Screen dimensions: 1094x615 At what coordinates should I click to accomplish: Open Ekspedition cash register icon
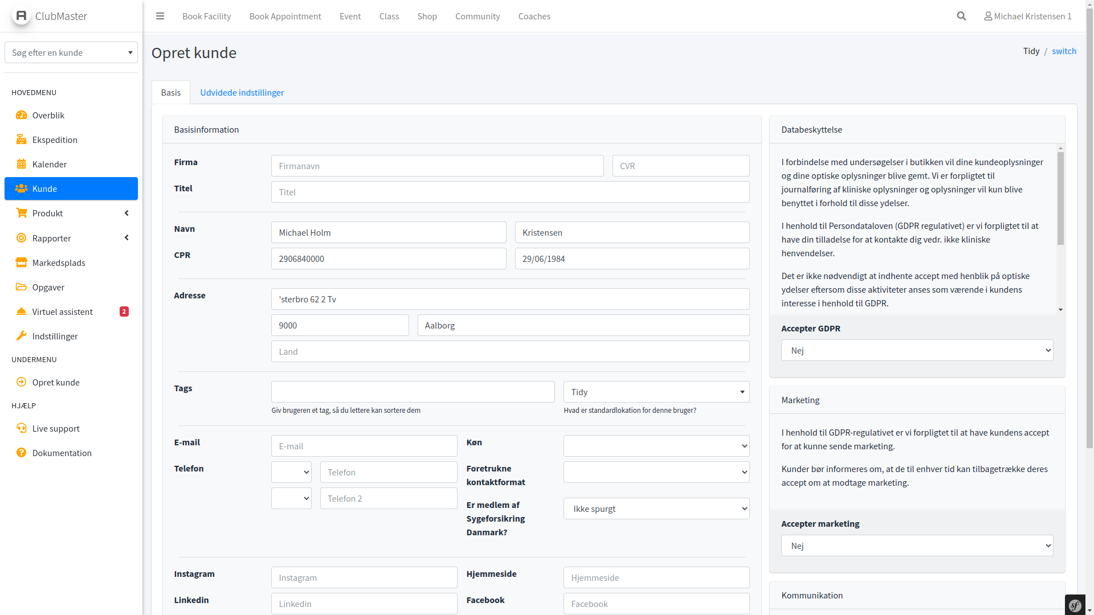22,140
